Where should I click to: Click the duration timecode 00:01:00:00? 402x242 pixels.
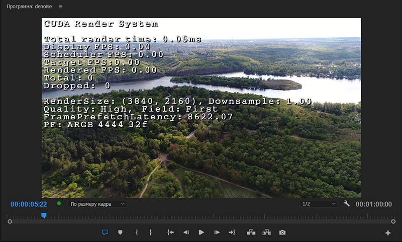(x=373, y=204)
